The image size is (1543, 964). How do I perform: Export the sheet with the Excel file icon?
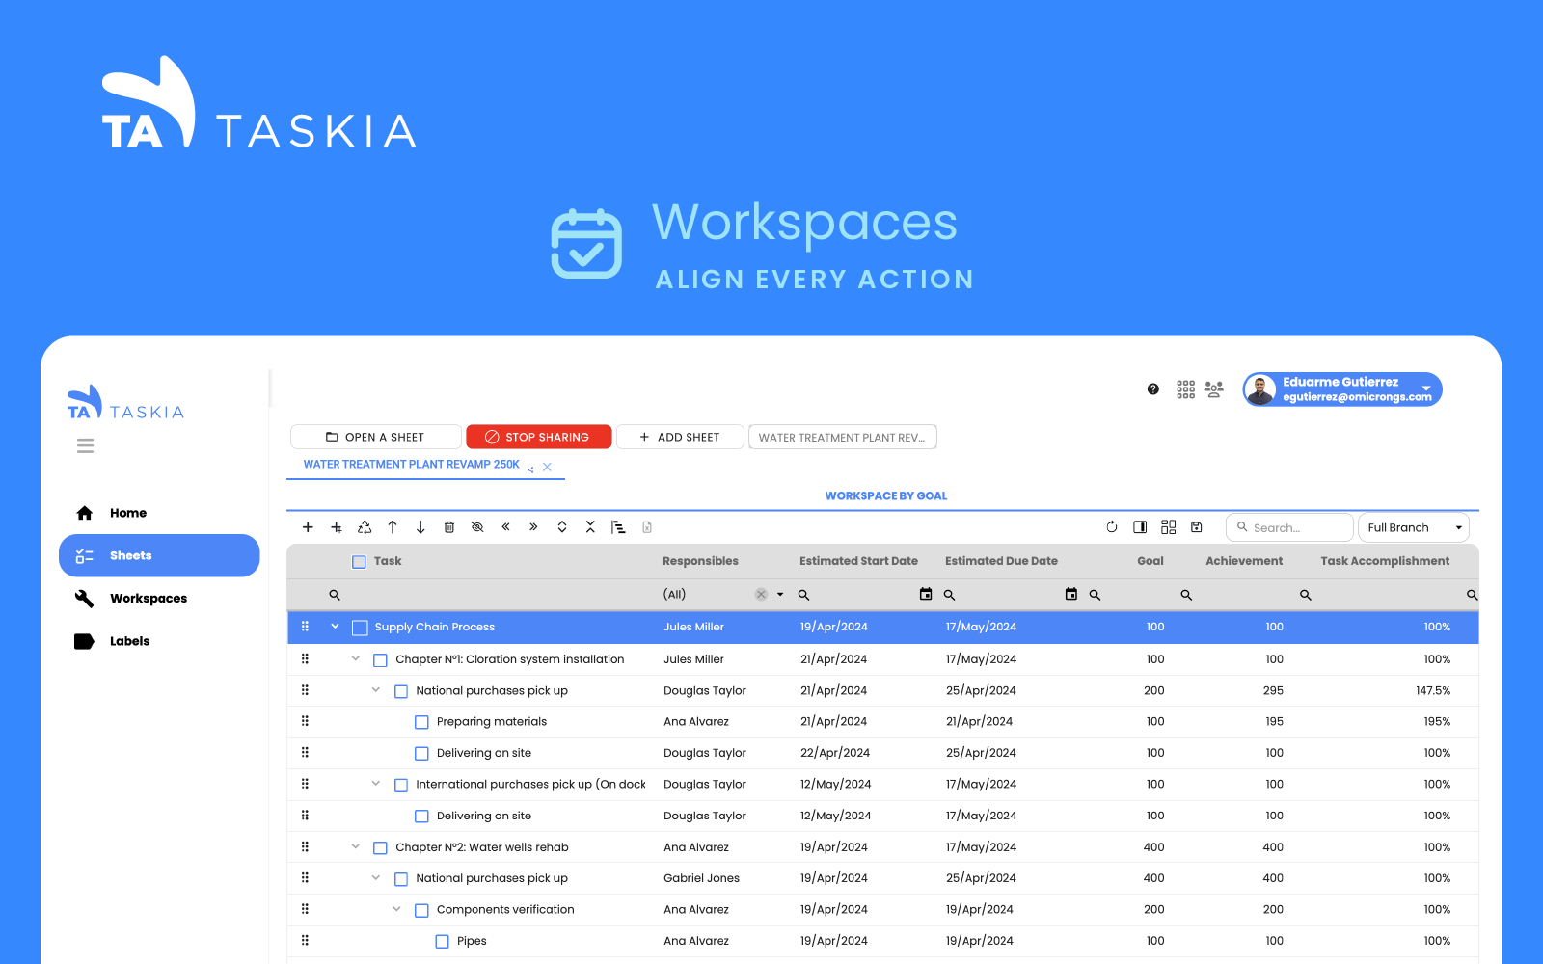click(646, 526)
